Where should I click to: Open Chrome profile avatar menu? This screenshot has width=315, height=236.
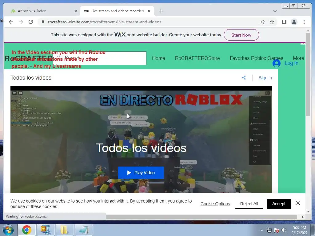[x=294, y=22]
